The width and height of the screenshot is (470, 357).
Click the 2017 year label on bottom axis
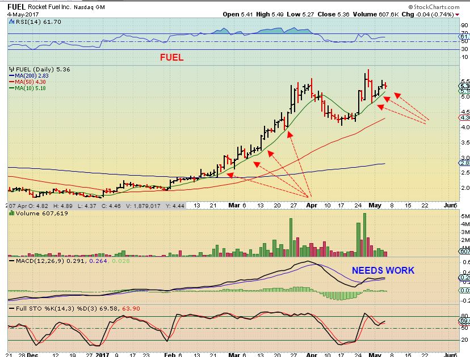pos(102,355)
